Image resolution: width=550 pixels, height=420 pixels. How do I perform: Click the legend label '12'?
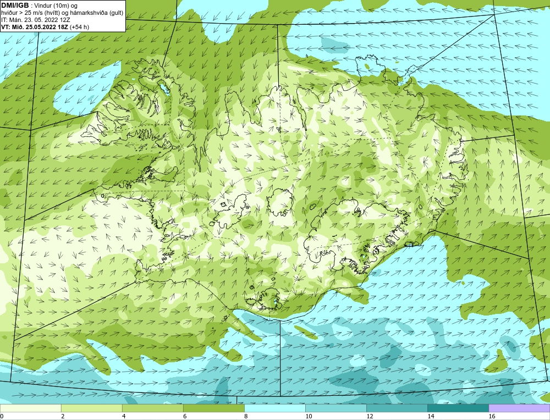(x=370, y=416)
